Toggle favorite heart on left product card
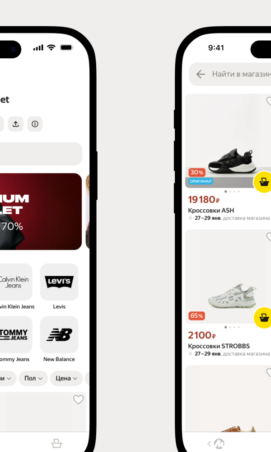Screen dimensions: 271x452 click(x=78, y=400)
